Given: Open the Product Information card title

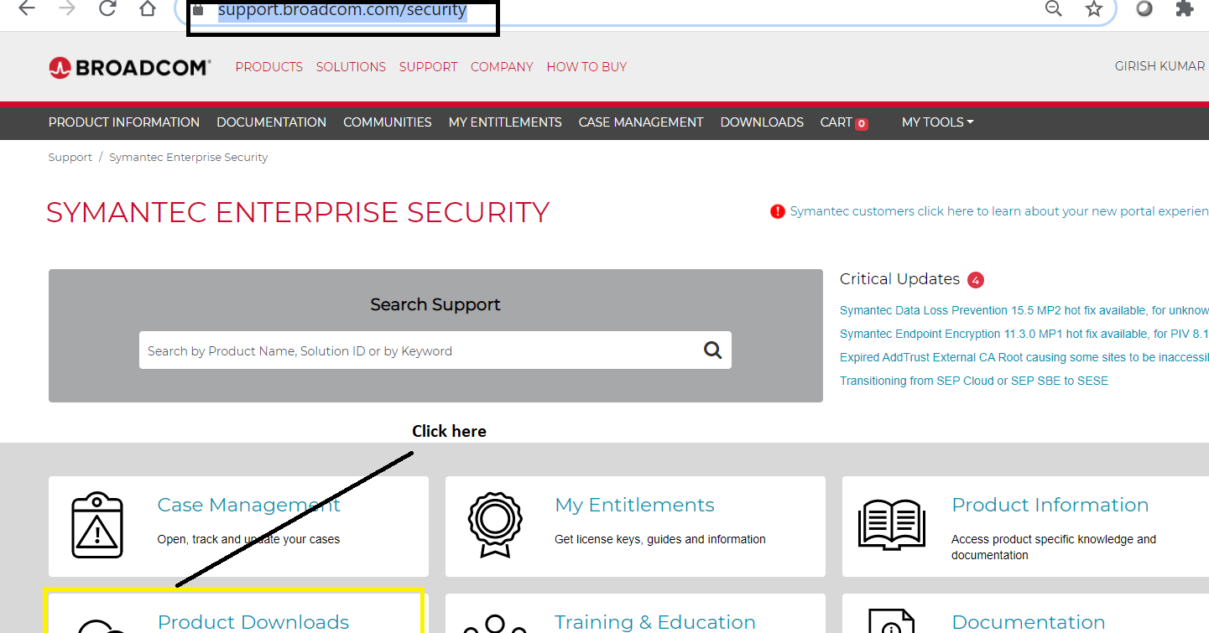Looking at the screenshot, I should pos(1050,506).
